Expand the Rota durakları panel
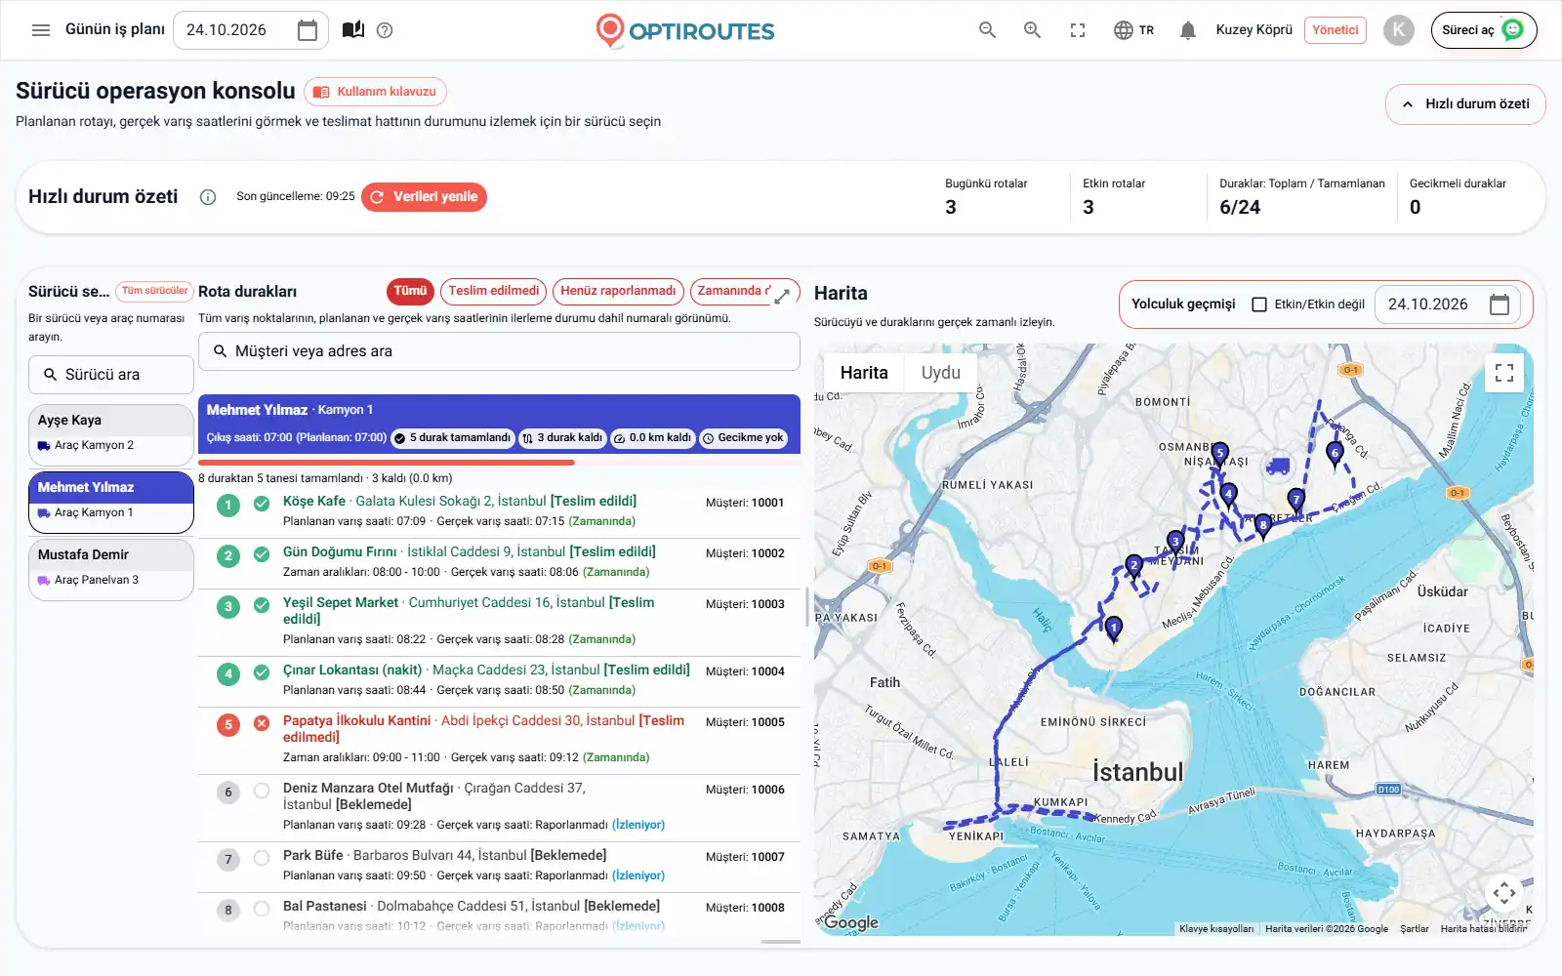The image size is (1562, 976). pyautogui.click(x=782, y=297)
